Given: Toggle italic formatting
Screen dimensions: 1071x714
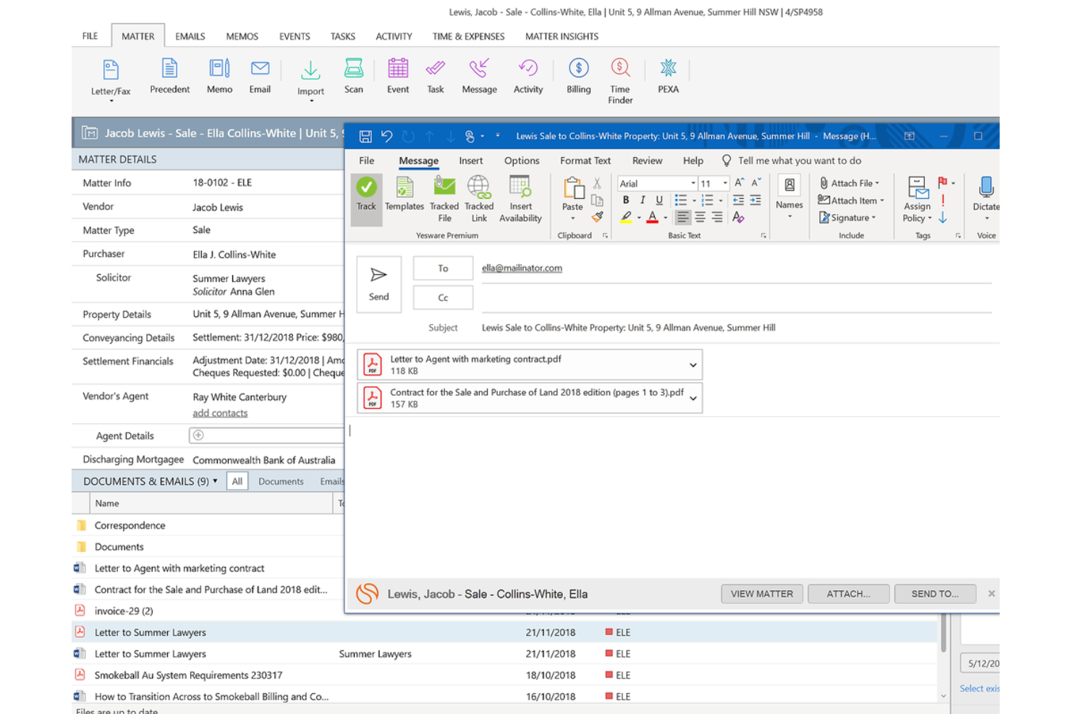Looking at the screenshot, I should pyautogui.click(x=643, y=200).
